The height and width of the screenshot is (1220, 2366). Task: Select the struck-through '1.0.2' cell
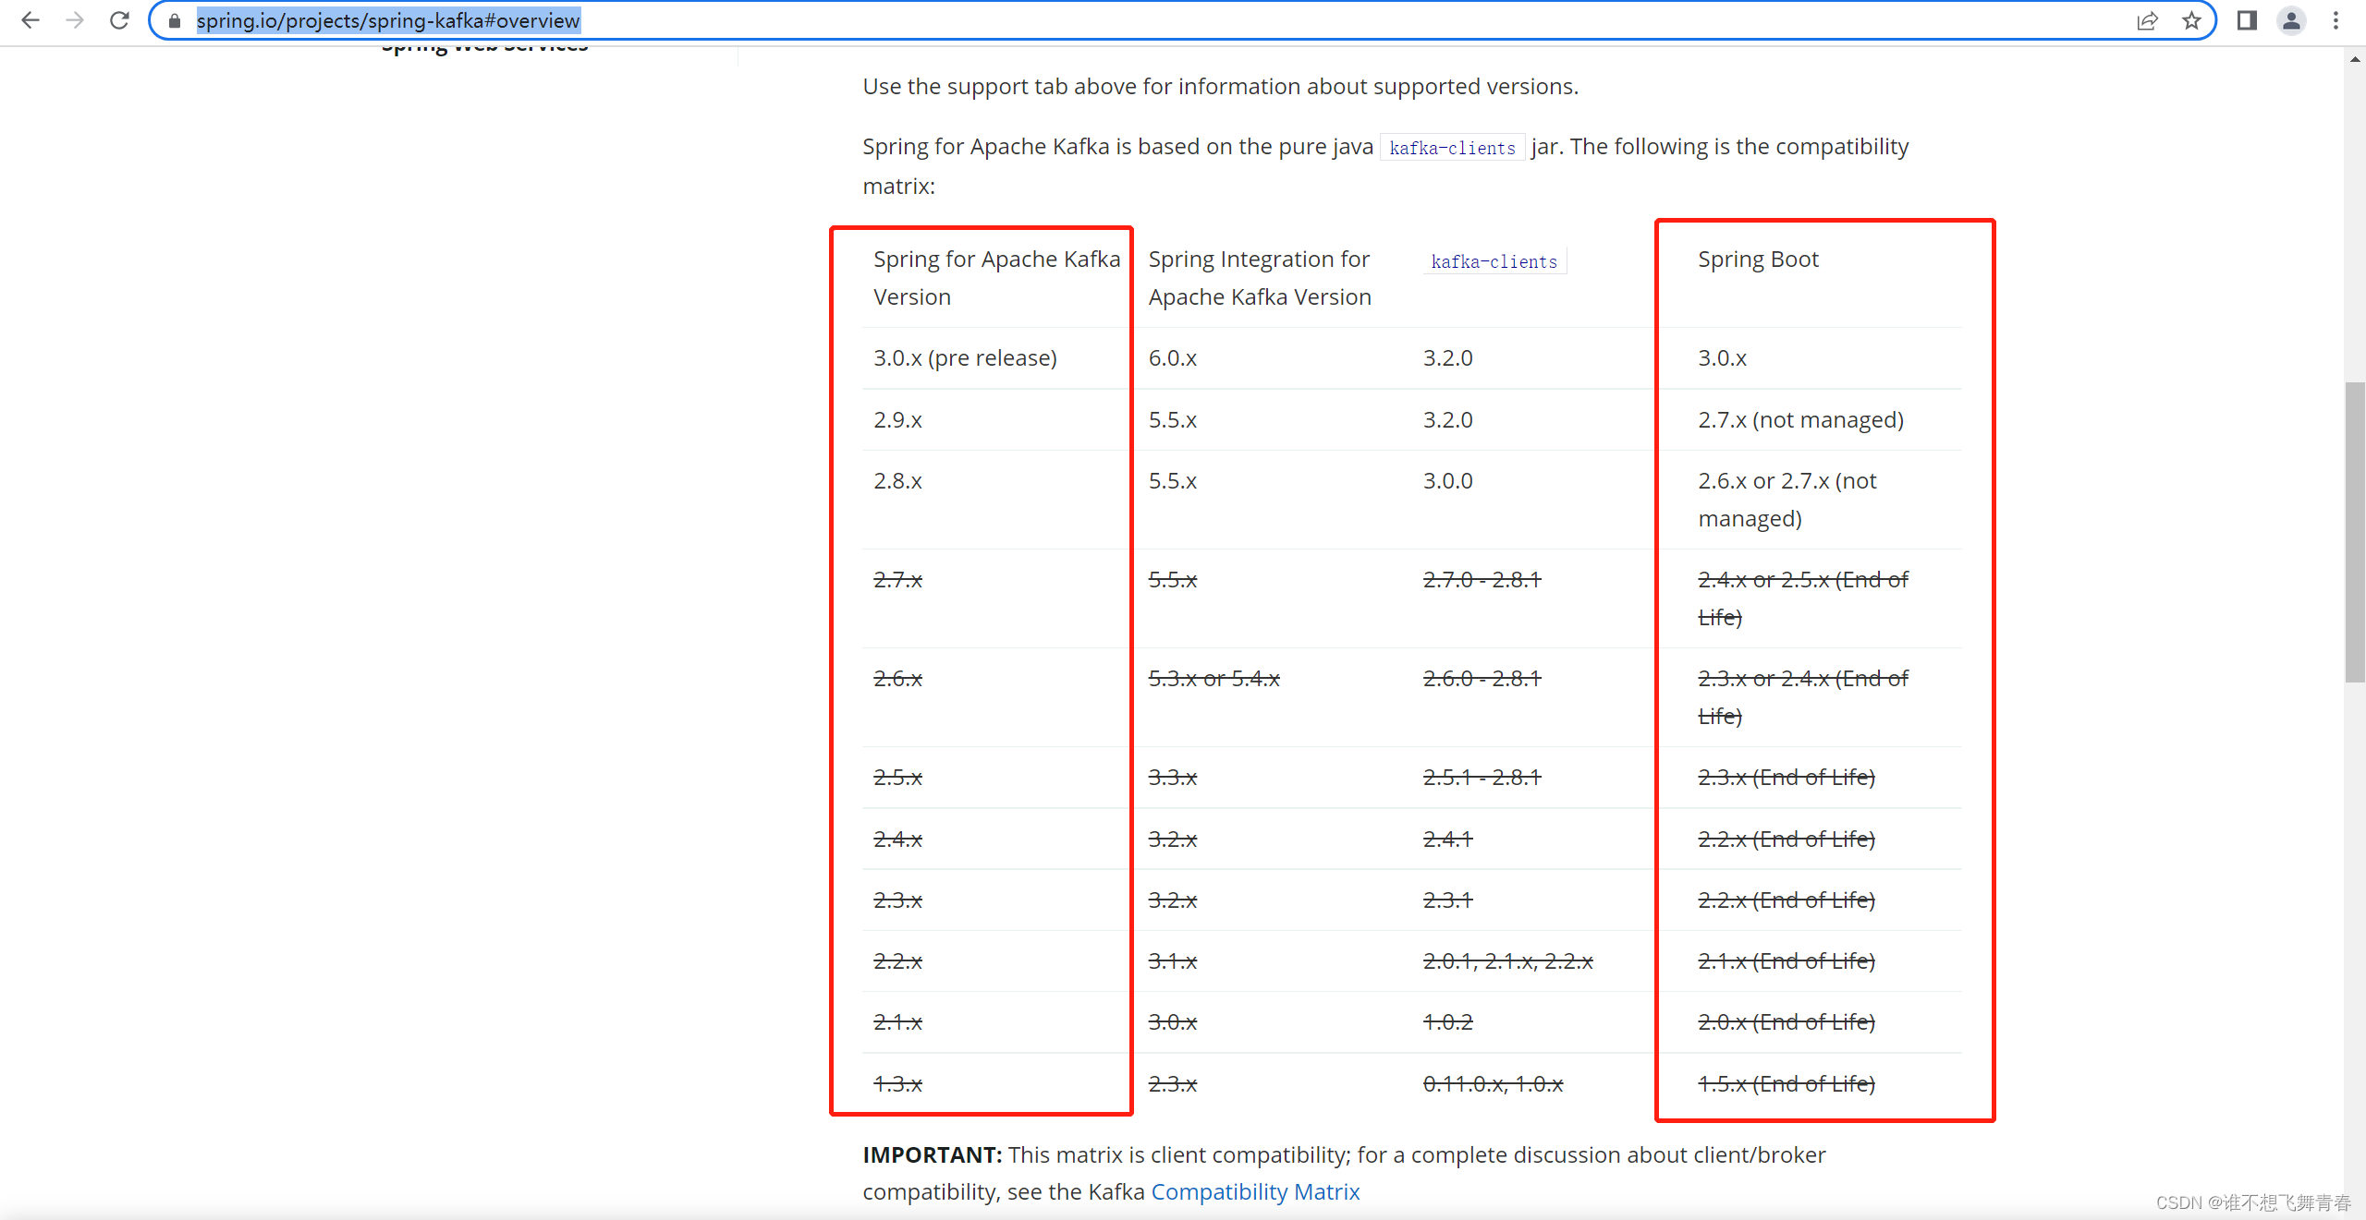point(1447,1021)
